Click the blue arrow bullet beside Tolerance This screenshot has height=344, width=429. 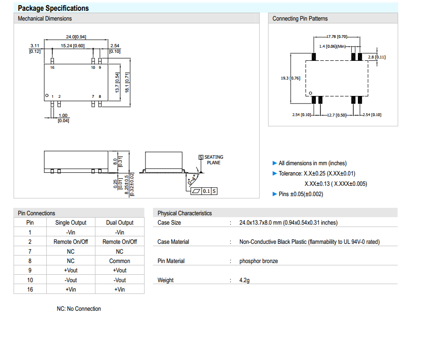pyautogui.click(x=275, y=174)
